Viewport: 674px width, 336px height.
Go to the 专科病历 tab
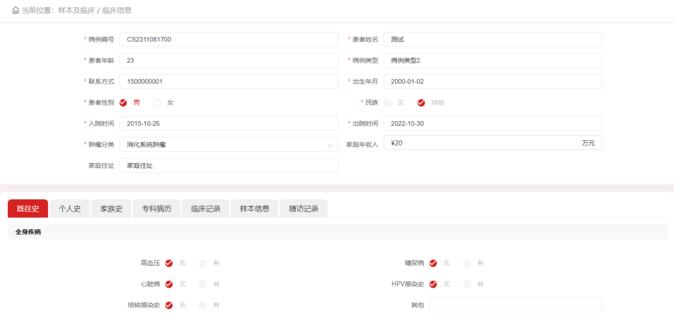(157, 209)
